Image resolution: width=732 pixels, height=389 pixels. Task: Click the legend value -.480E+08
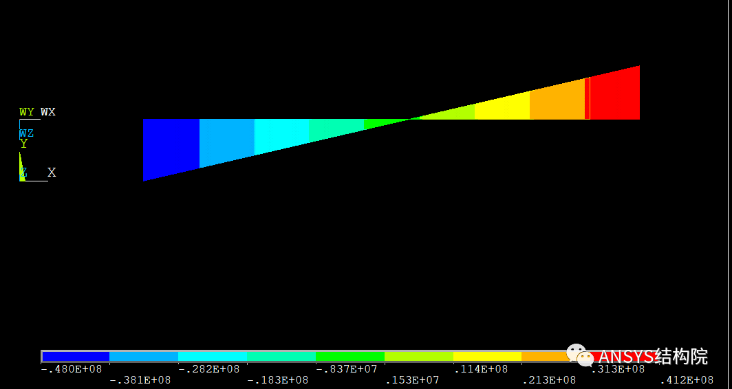pyautogui.click(x=72, y=369)
